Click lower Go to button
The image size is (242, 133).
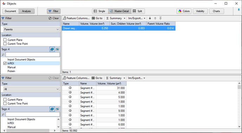[97, 78]
